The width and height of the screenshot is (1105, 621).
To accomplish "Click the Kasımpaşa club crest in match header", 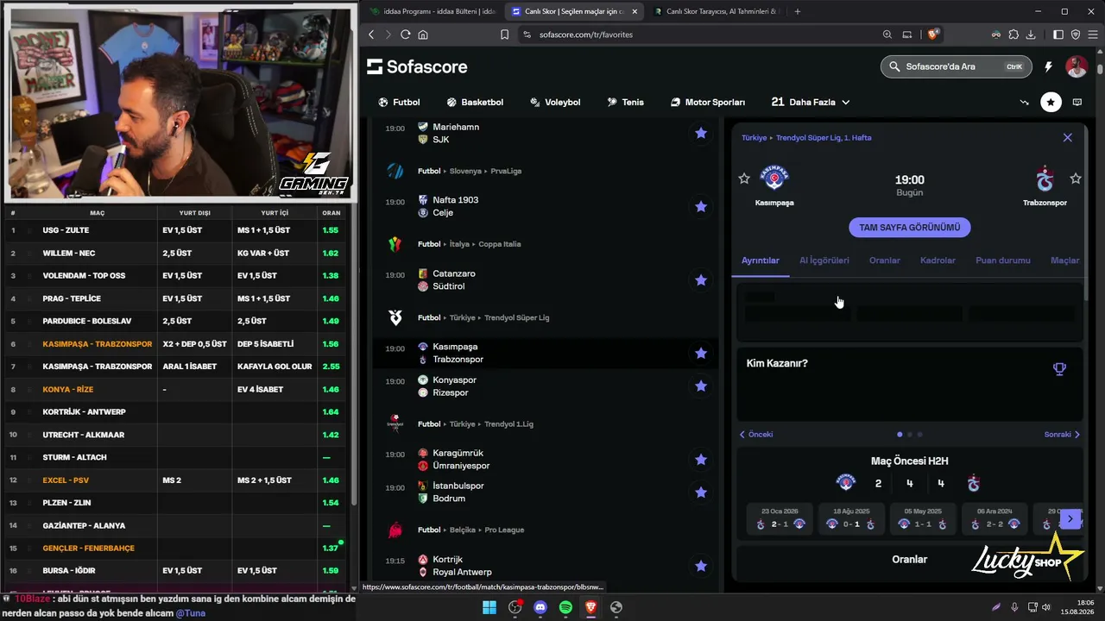I will point(774,178).
